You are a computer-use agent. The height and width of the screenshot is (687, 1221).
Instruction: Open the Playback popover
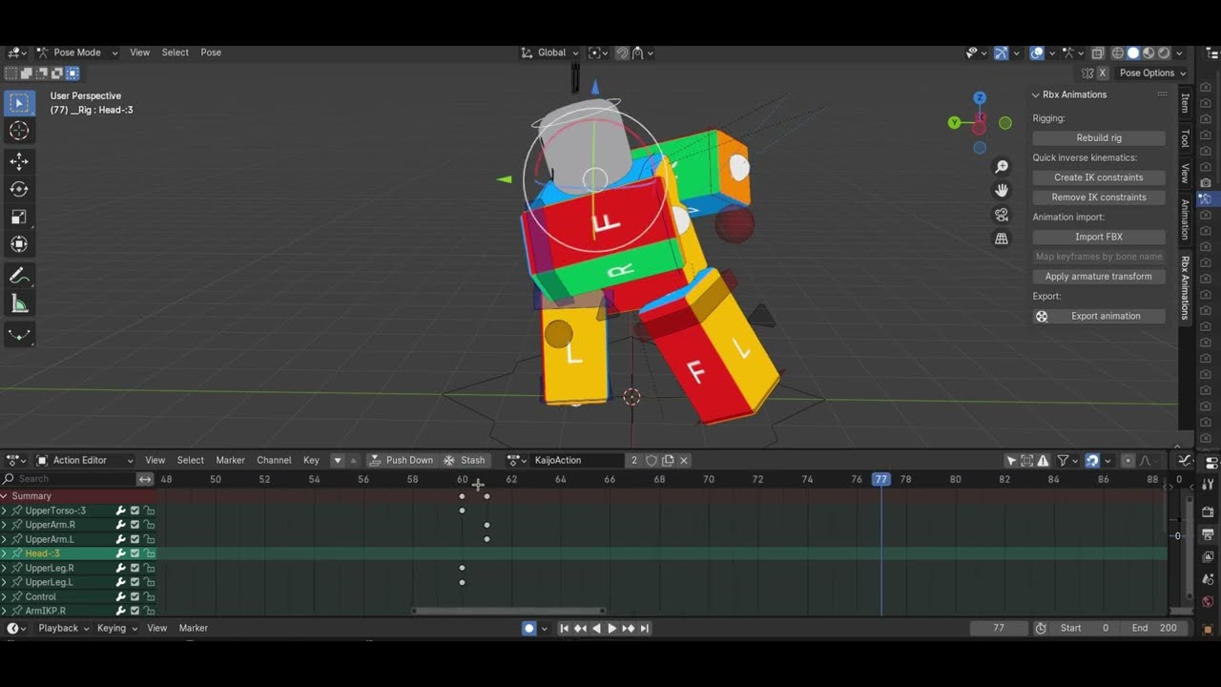pyautogui.click(x=64, y=628)
